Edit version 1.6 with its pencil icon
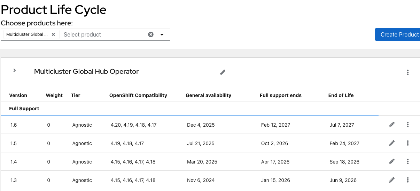The height and width of the screenshot is (191, 420). click(392, 125)
